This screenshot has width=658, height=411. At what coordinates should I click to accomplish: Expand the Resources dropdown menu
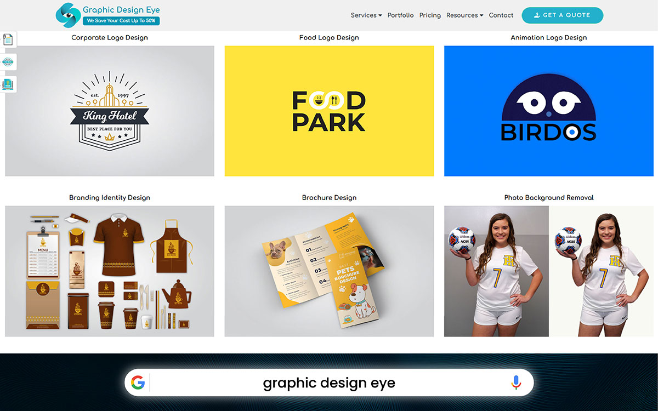pos(465,15)
